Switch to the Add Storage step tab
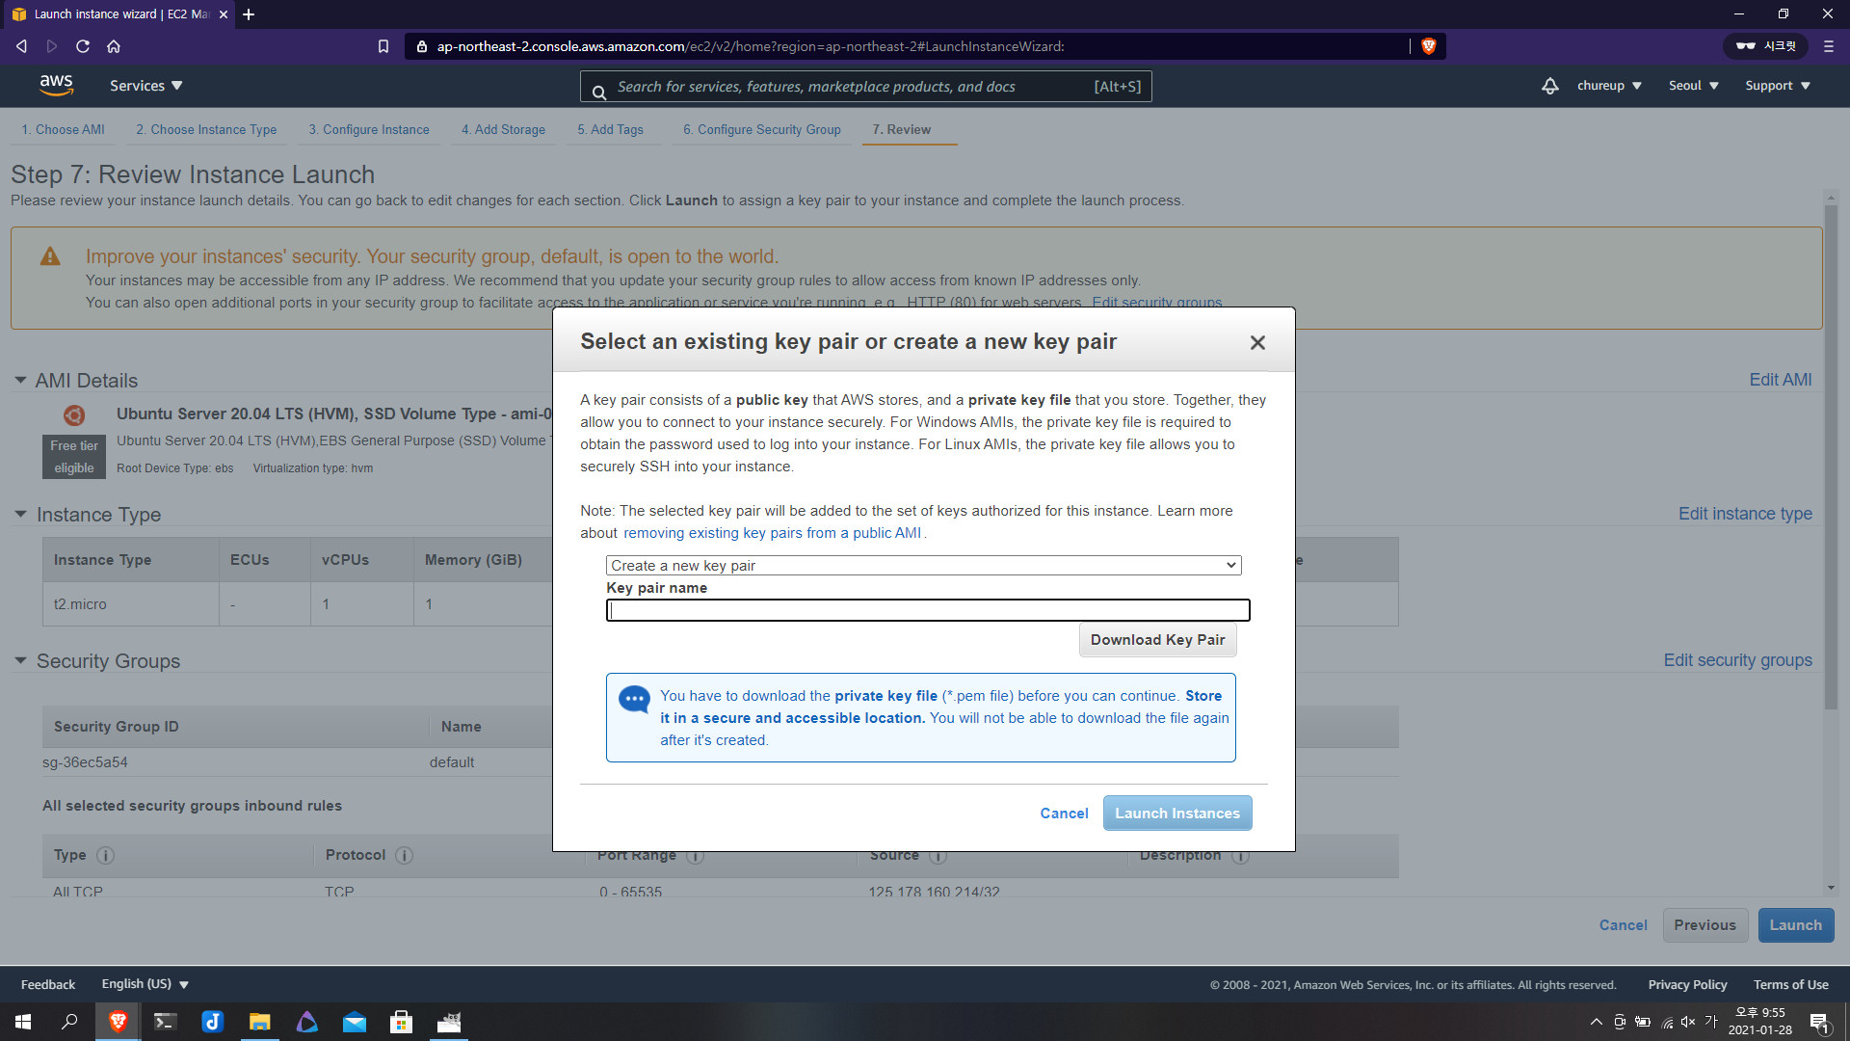Viewport: 1850px width, 1041px height. click(503, 129)
